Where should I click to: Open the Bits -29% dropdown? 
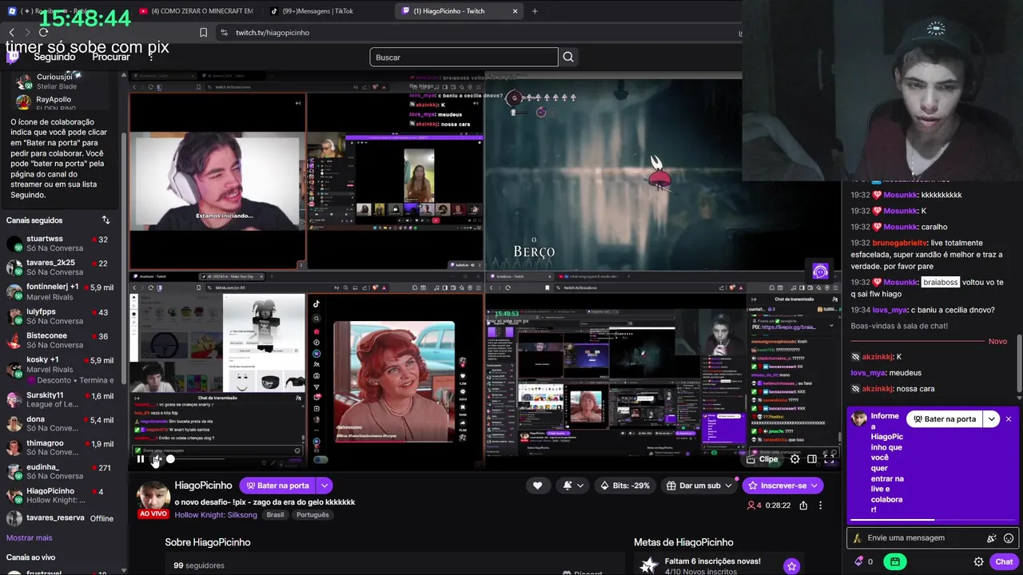coord(624,486)
